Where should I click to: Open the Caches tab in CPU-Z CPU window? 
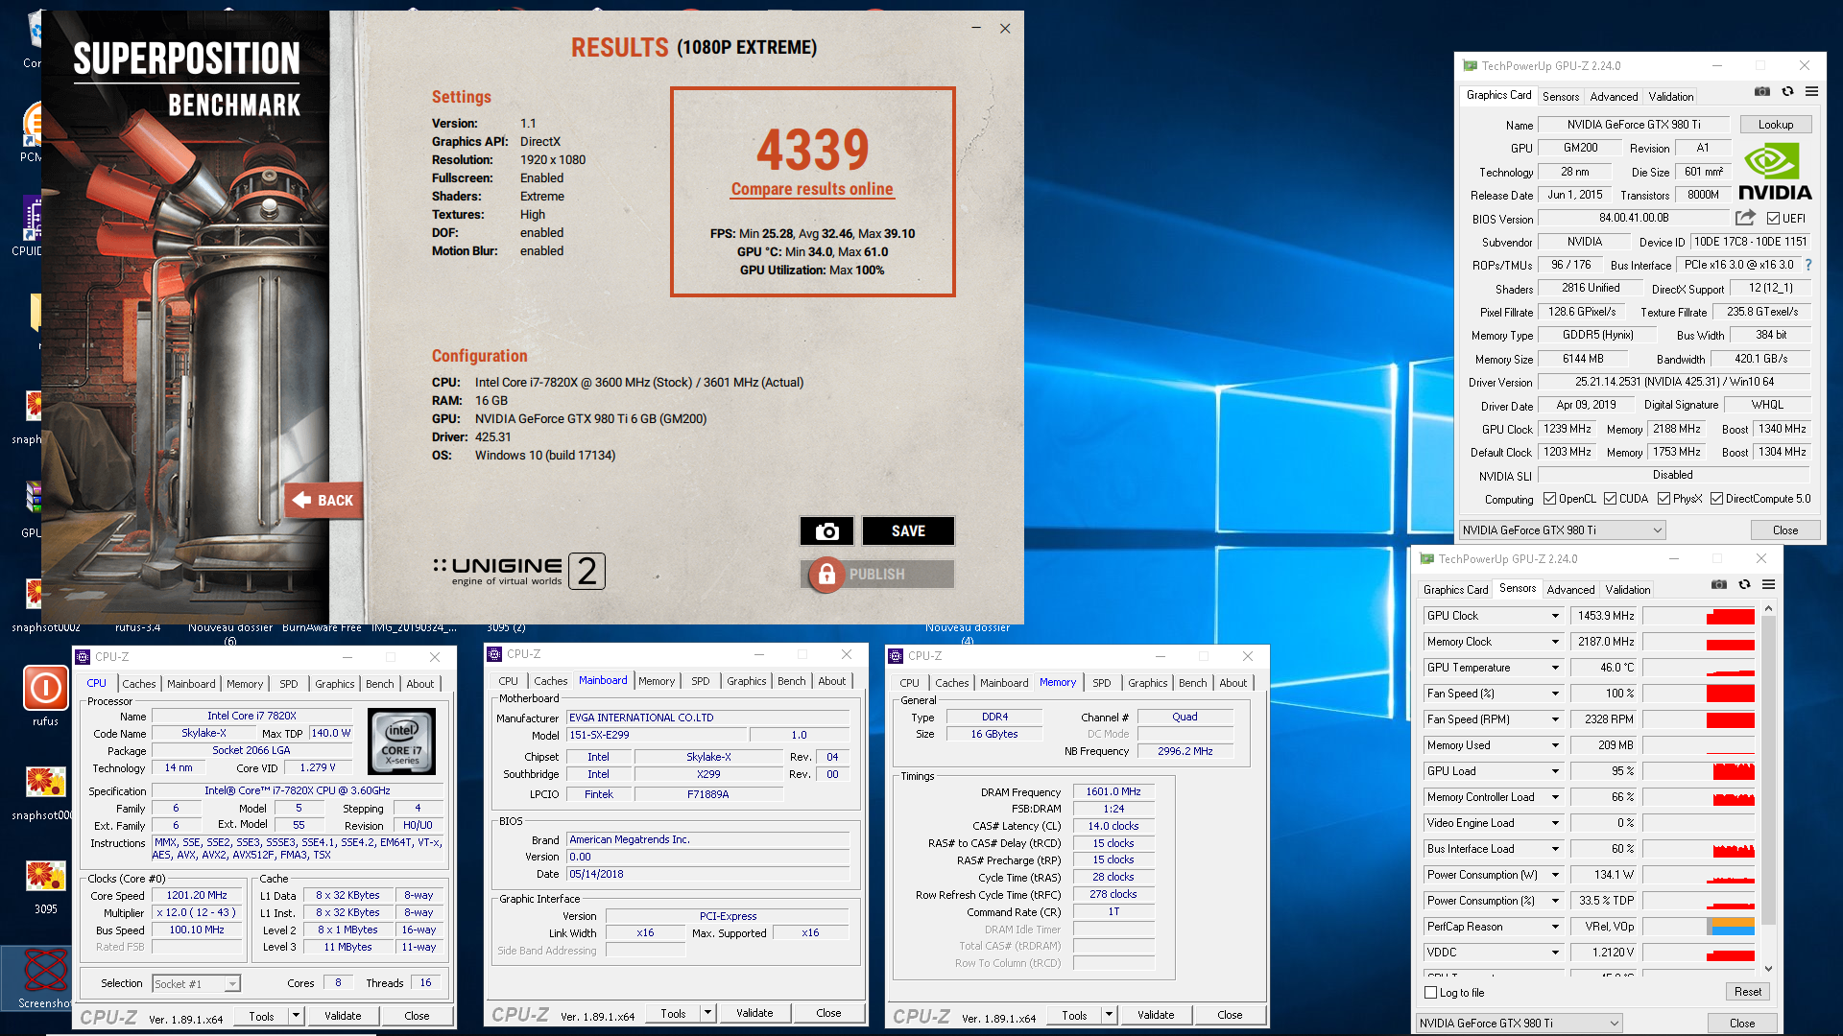[138, 684]
